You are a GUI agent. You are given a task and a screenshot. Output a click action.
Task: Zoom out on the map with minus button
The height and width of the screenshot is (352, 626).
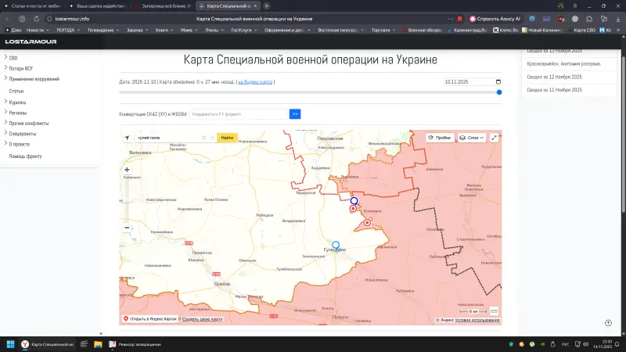click(x=127, y=228)
